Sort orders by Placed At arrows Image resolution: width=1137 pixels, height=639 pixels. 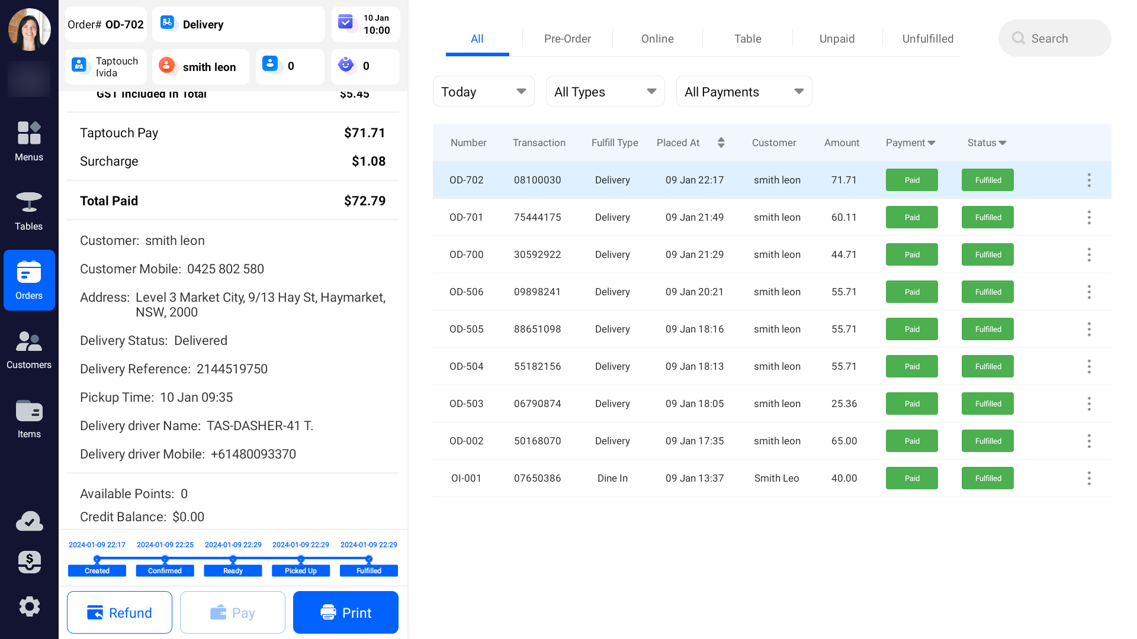click(x=721, y=143)
